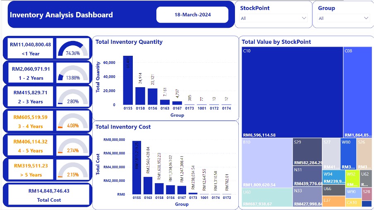Expand the Group filter dropdown
This screenshot has width=374, height=210.
point(343,18)
